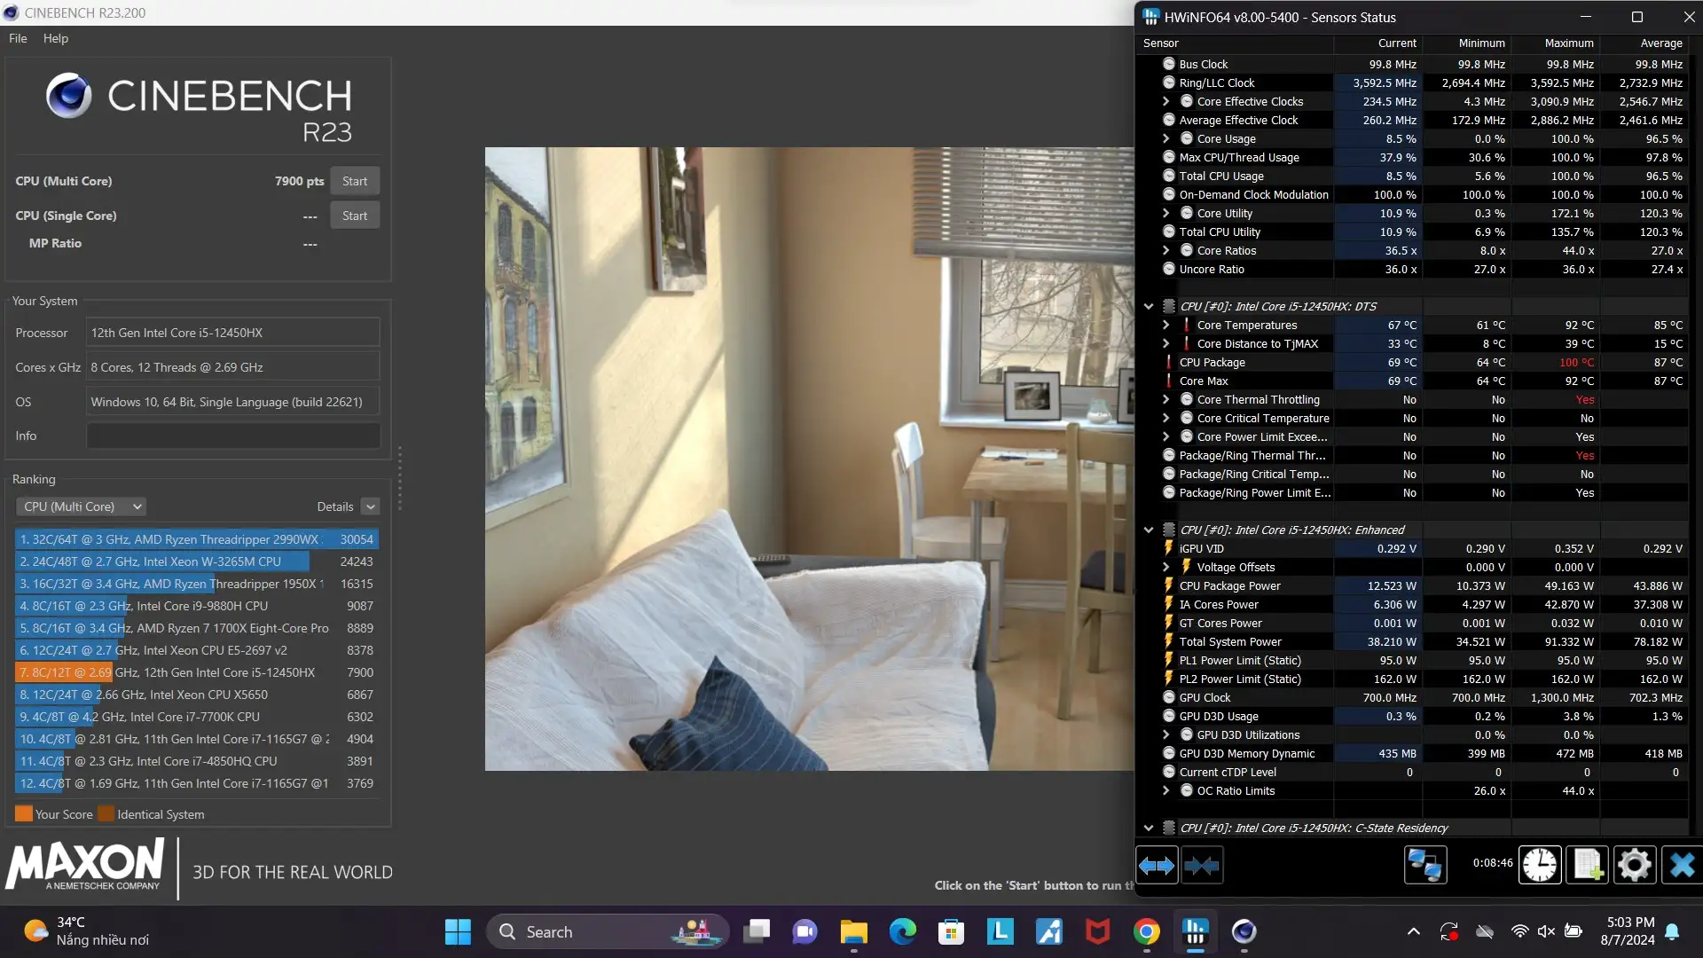Reset sensor min/max with clock icon
The image size is (1703, 958).
[x=1540, y=865]
